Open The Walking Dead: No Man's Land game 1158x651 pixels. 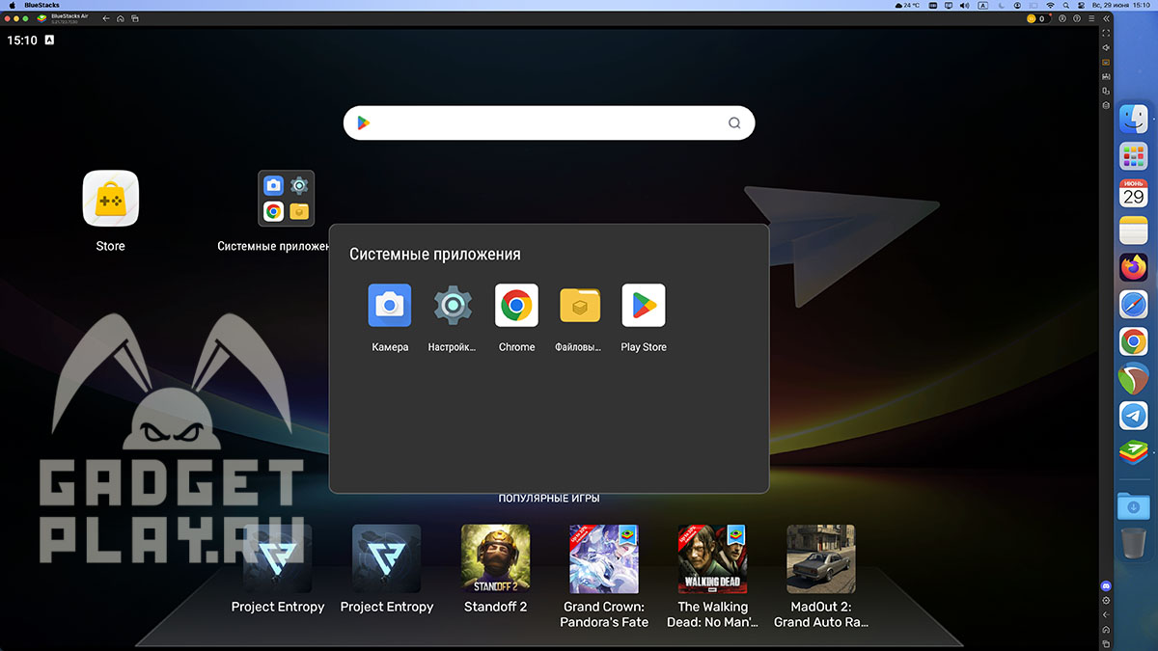[x=712, y=558]
